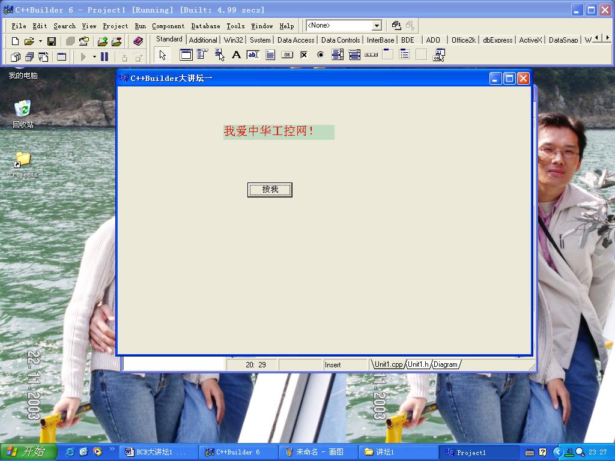Switch to 未命名 - 画图 taskbar item

[x=318, y=452]
